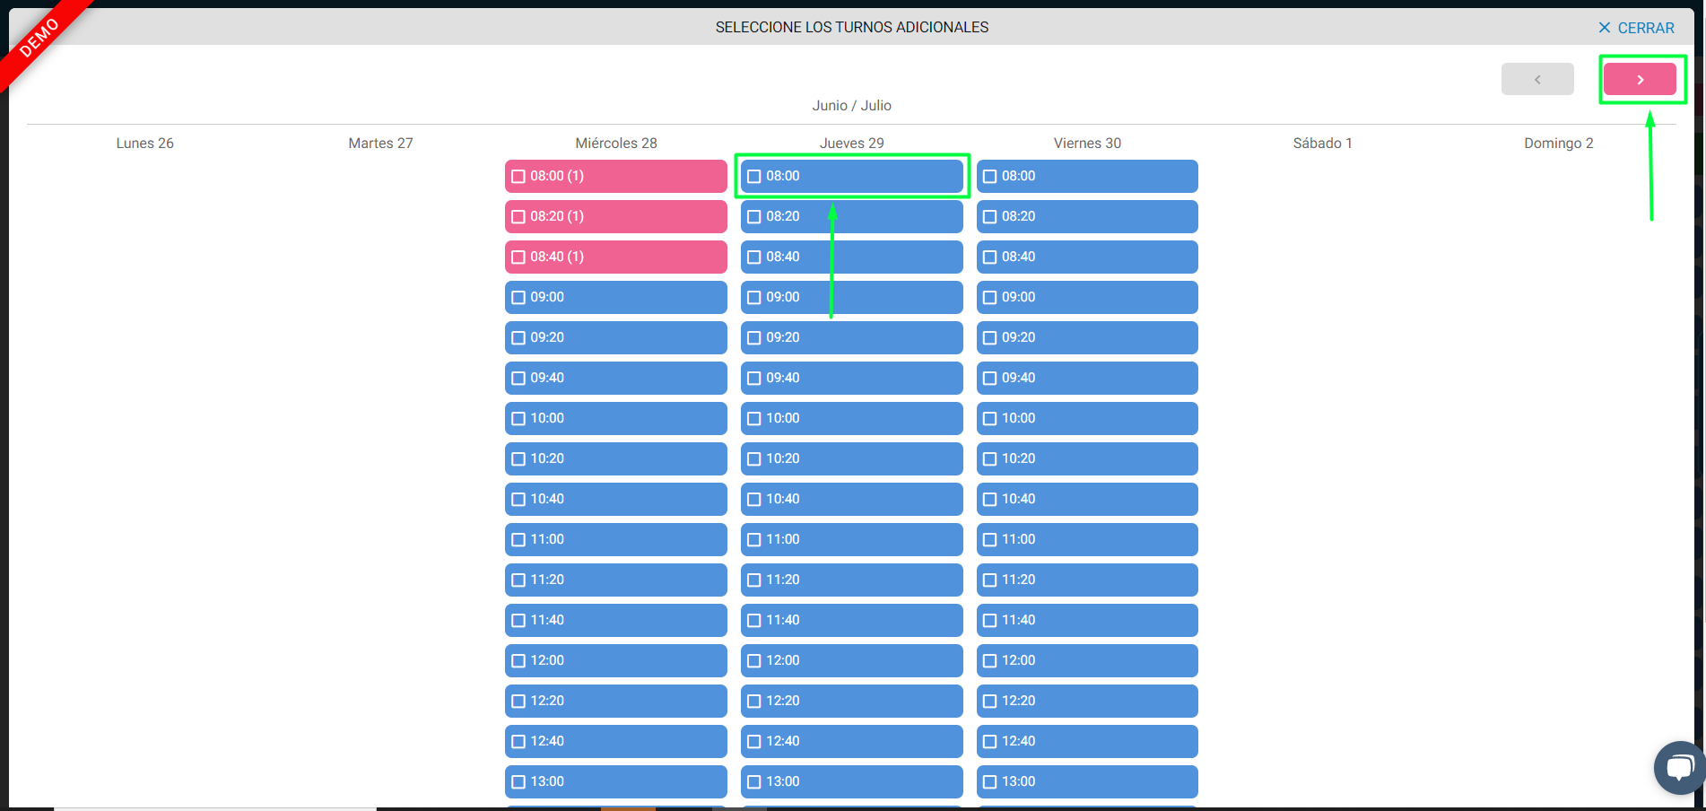Tick the Miércoles 28 09:00 slot
Screen dimensions: 1706x811
click(615, 297)
